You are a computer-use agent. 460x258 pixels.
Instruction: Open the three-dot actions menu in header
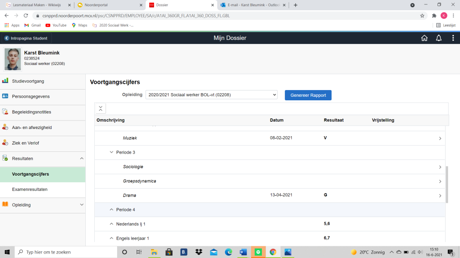pyautogui.click(x=453, y=38)
